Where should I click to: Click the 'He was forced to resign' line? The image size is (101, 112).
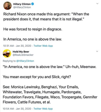pyautogui.click(x=33, y=29)
